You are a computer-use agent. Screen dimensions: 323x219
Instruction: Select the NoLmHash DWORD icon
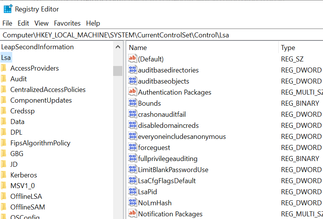[x=133, y=203]
